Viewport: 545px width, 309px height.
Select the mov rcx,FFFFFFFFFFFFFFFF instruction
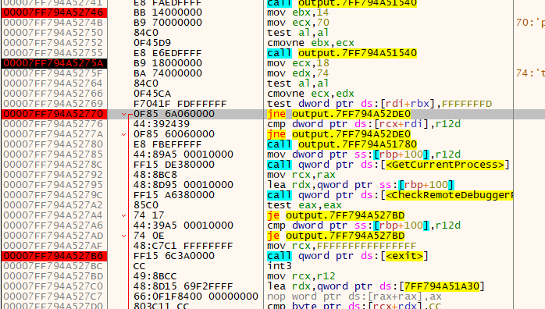click(342, 246)
